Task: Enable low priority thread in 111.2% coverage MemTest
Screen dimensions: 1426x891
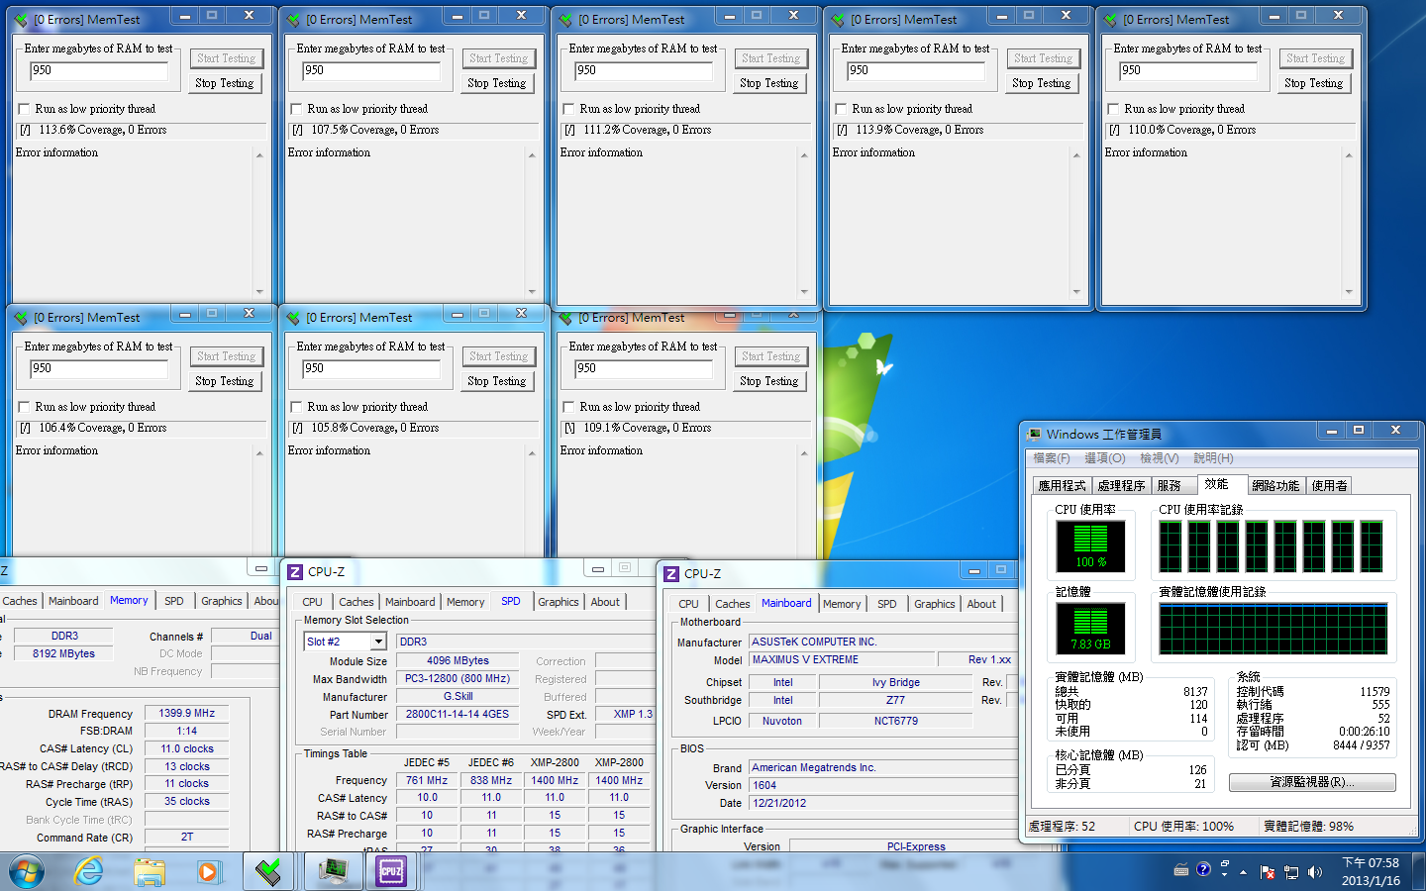Action: point(568,109)
